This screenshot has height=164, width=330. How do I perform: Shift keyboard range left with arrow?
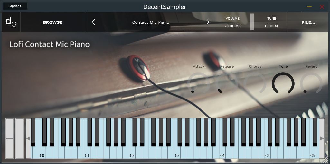click(x=28, y=138)
